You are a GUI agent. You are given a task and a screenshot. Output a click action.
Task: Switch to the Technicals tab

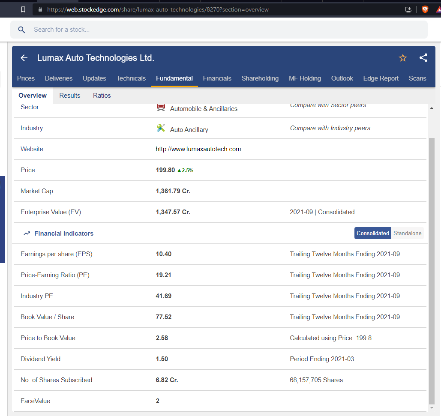coord(131,78)
